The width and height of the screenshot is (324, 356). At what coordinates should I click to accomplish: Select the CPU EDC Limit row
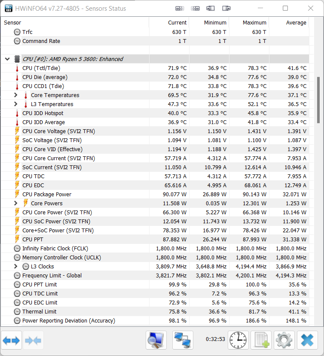(x=155, y=302)
